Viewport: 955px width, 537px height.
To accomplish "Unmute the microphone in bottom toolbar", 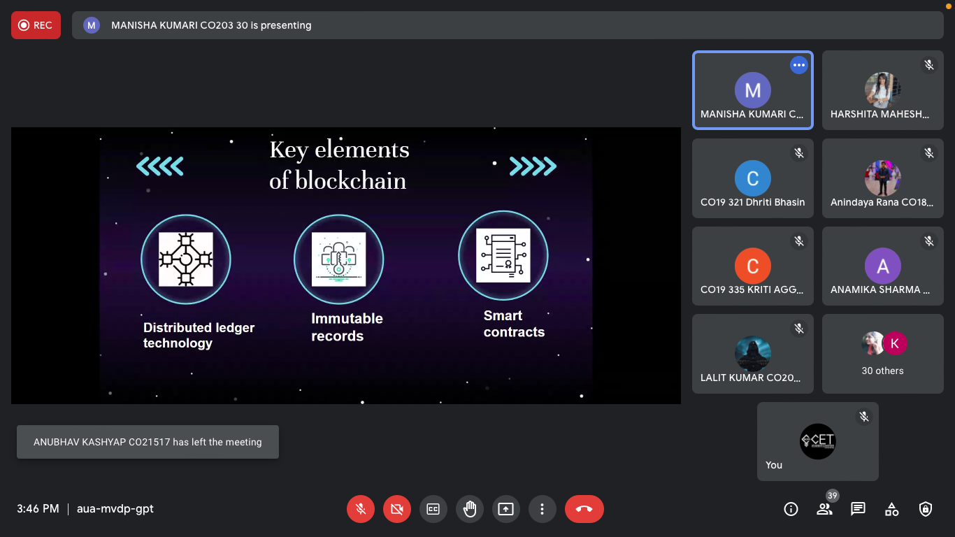I will (x=361, y=509).
